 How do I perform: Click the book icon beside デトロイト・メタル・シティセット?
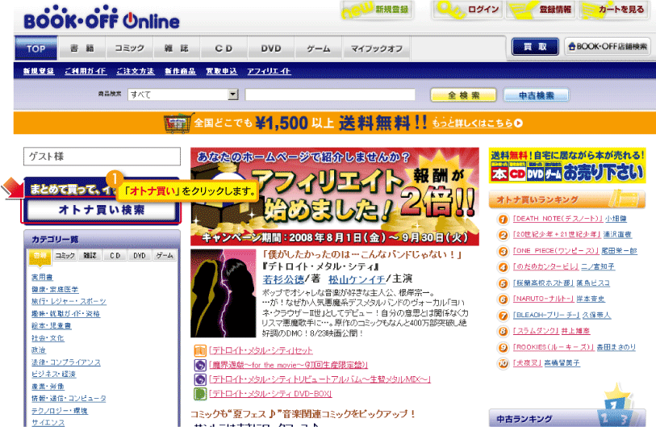click(x=200, y=351)
